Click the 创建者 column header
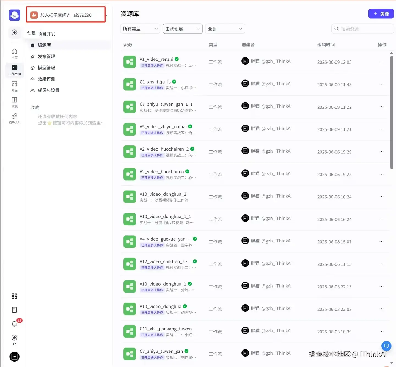The width and height of the screenshot is (396, 367). (248, 45)
